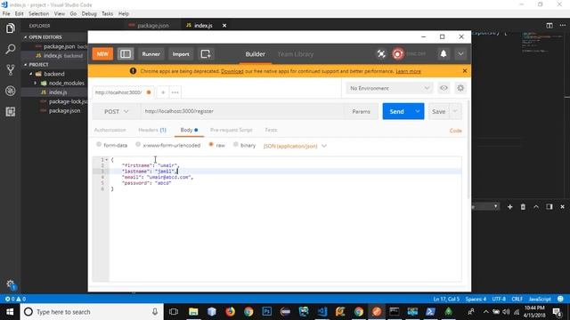Click the Postman interceptor satellite icon
Viewport: 570px width, 320px height.
tap(381, 54)
